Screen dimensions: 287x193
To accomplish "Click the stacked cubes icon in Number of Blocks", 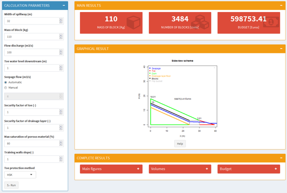I will tap(200, 22).
